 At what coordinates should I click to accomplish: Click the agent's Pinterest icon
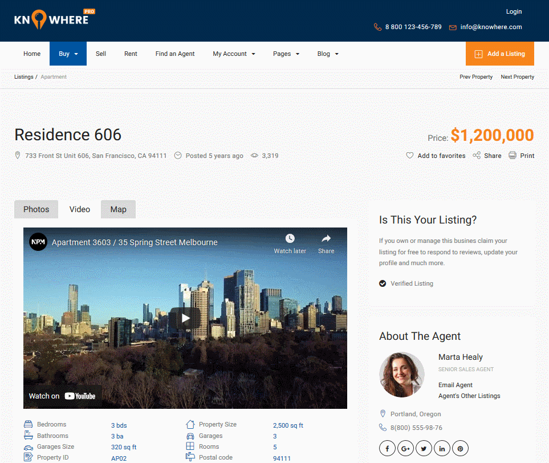(460, 448)
